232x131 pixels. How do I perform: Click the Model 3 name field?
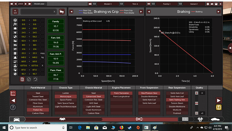108,4
